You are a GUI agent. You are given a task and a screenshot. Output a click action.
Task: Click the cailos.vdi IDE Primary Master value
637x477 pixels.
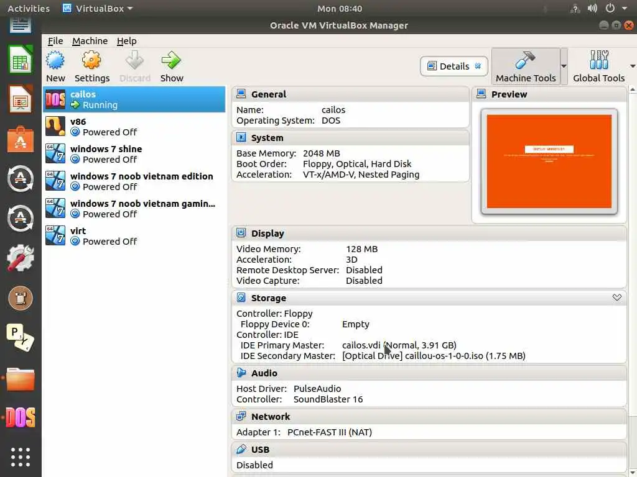pos(399,345)
